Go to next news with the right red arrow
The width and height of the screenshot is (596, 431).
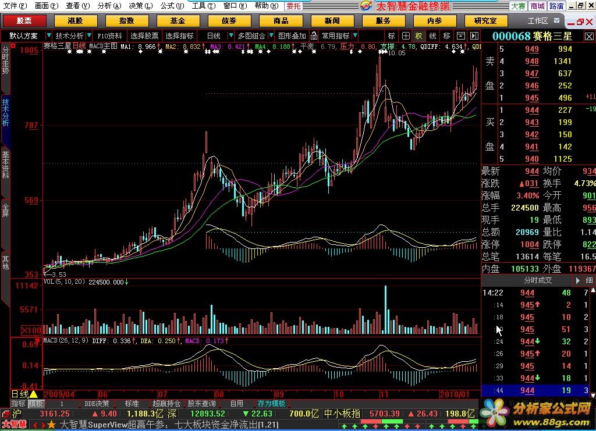[43, 425]
